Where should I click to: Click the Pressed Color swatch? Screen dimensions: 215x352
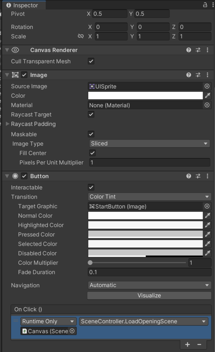[145, 234]
